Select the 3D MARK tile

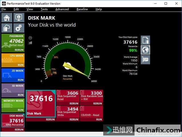pos(13,90)
